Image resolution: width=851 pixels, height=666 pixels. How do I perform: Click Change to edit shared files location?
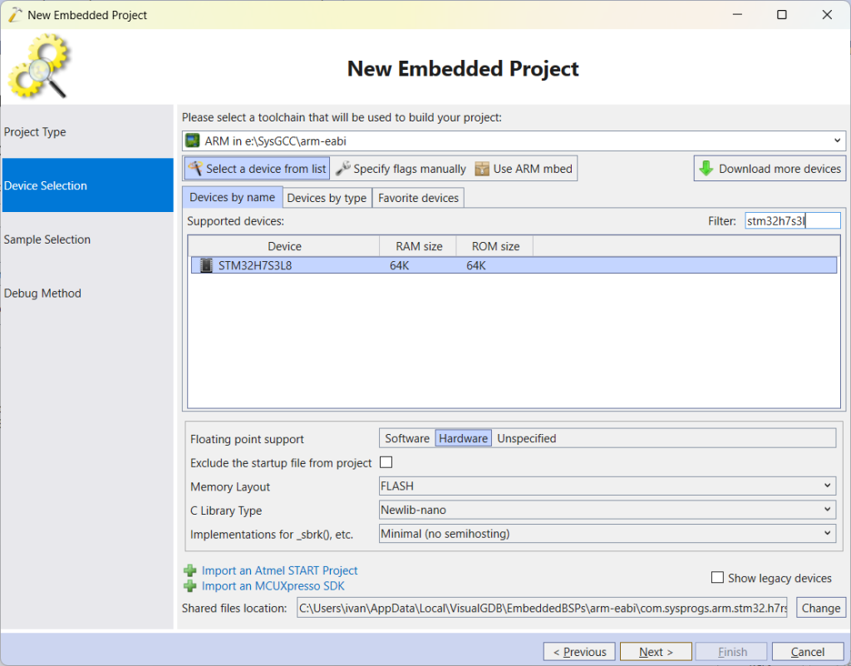point(820,608)
